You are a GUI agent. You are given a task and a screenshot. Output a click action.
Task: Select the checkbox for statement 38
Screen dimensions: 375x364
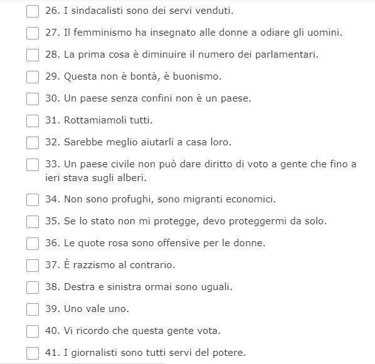click(33, 288)
